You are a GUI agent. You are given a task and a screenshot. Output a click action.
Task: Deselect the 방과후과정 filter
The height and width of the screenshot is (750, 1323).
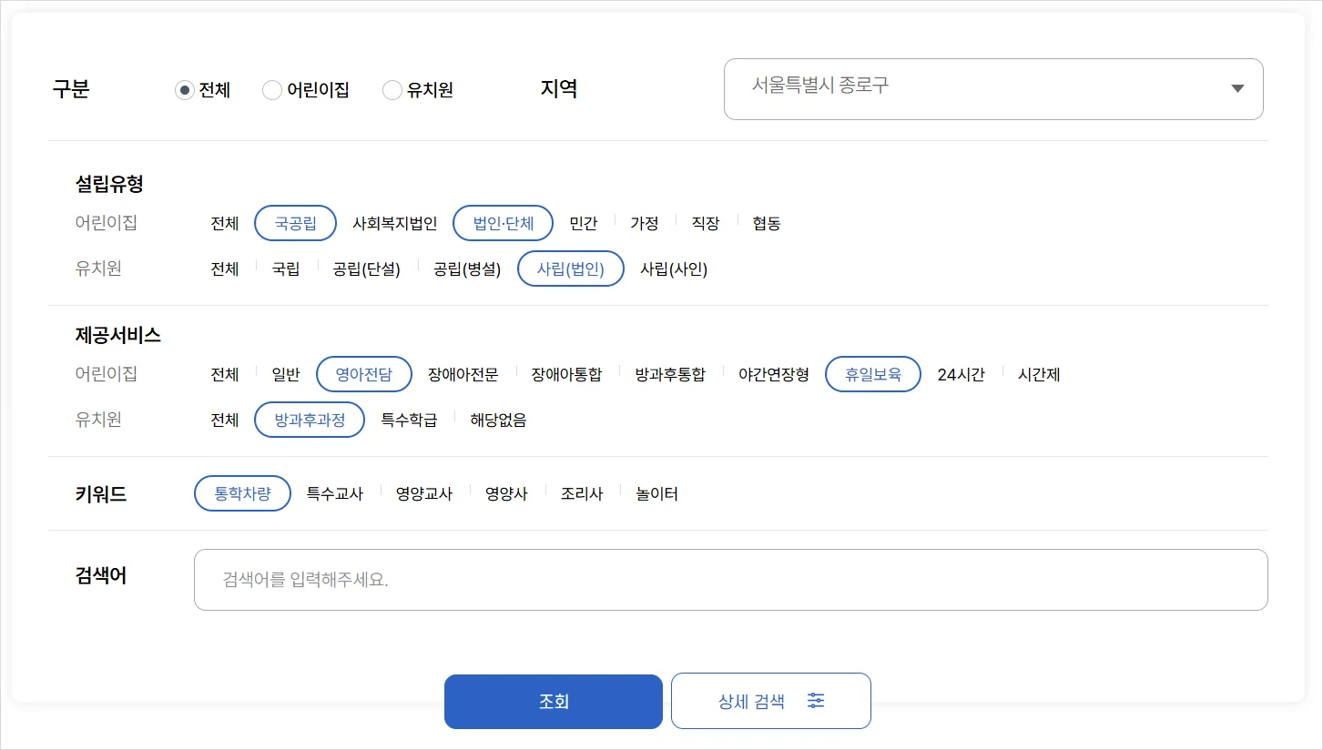[x=310, y=420]
